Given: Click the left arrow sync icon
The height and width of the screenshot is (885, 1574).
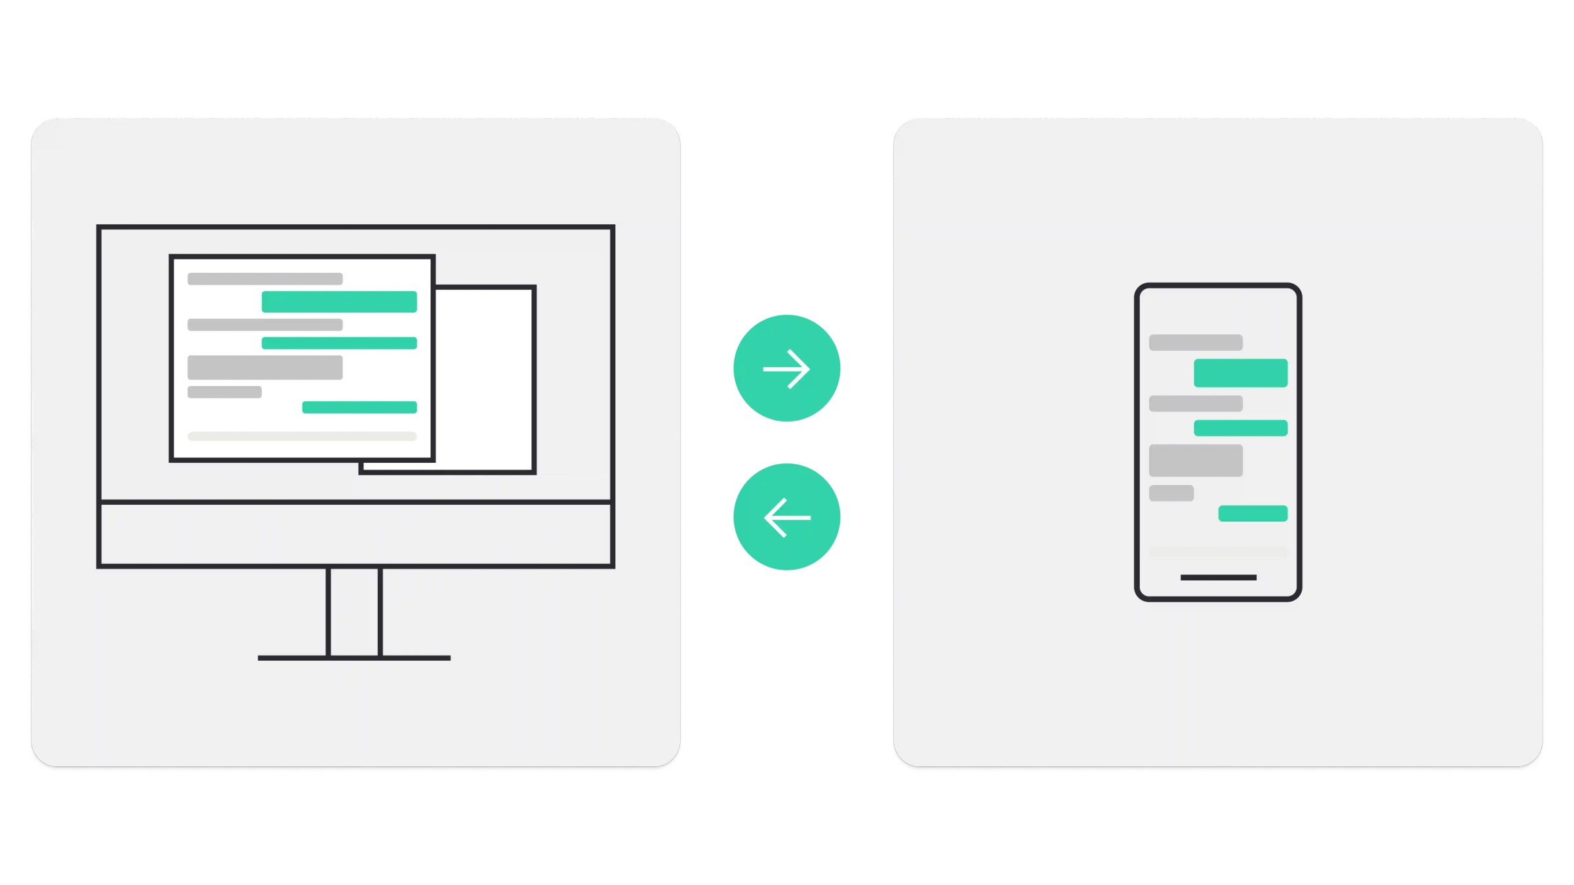Looking at the screenshot, I should 785,517.
